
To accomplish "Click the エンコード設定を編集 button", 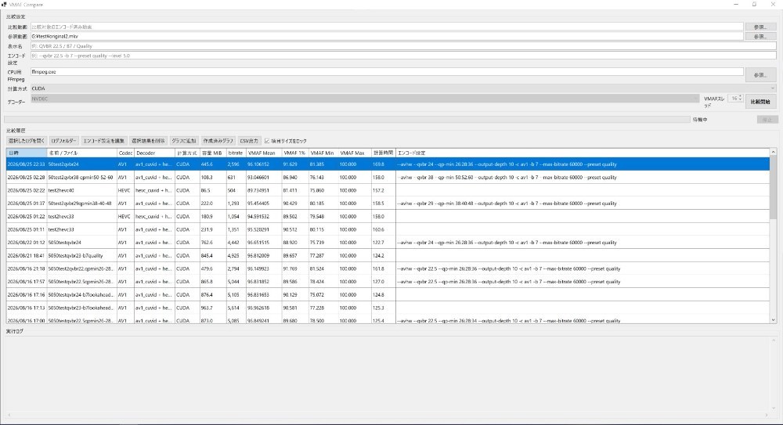I will click(x=104, y=141).
